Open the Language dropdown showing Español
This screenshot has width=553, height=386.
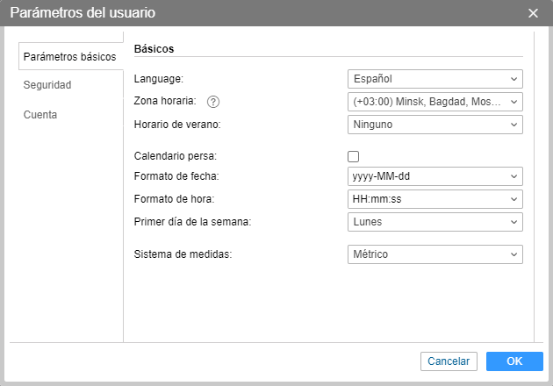pyautogui.click(x=434, y=79)
